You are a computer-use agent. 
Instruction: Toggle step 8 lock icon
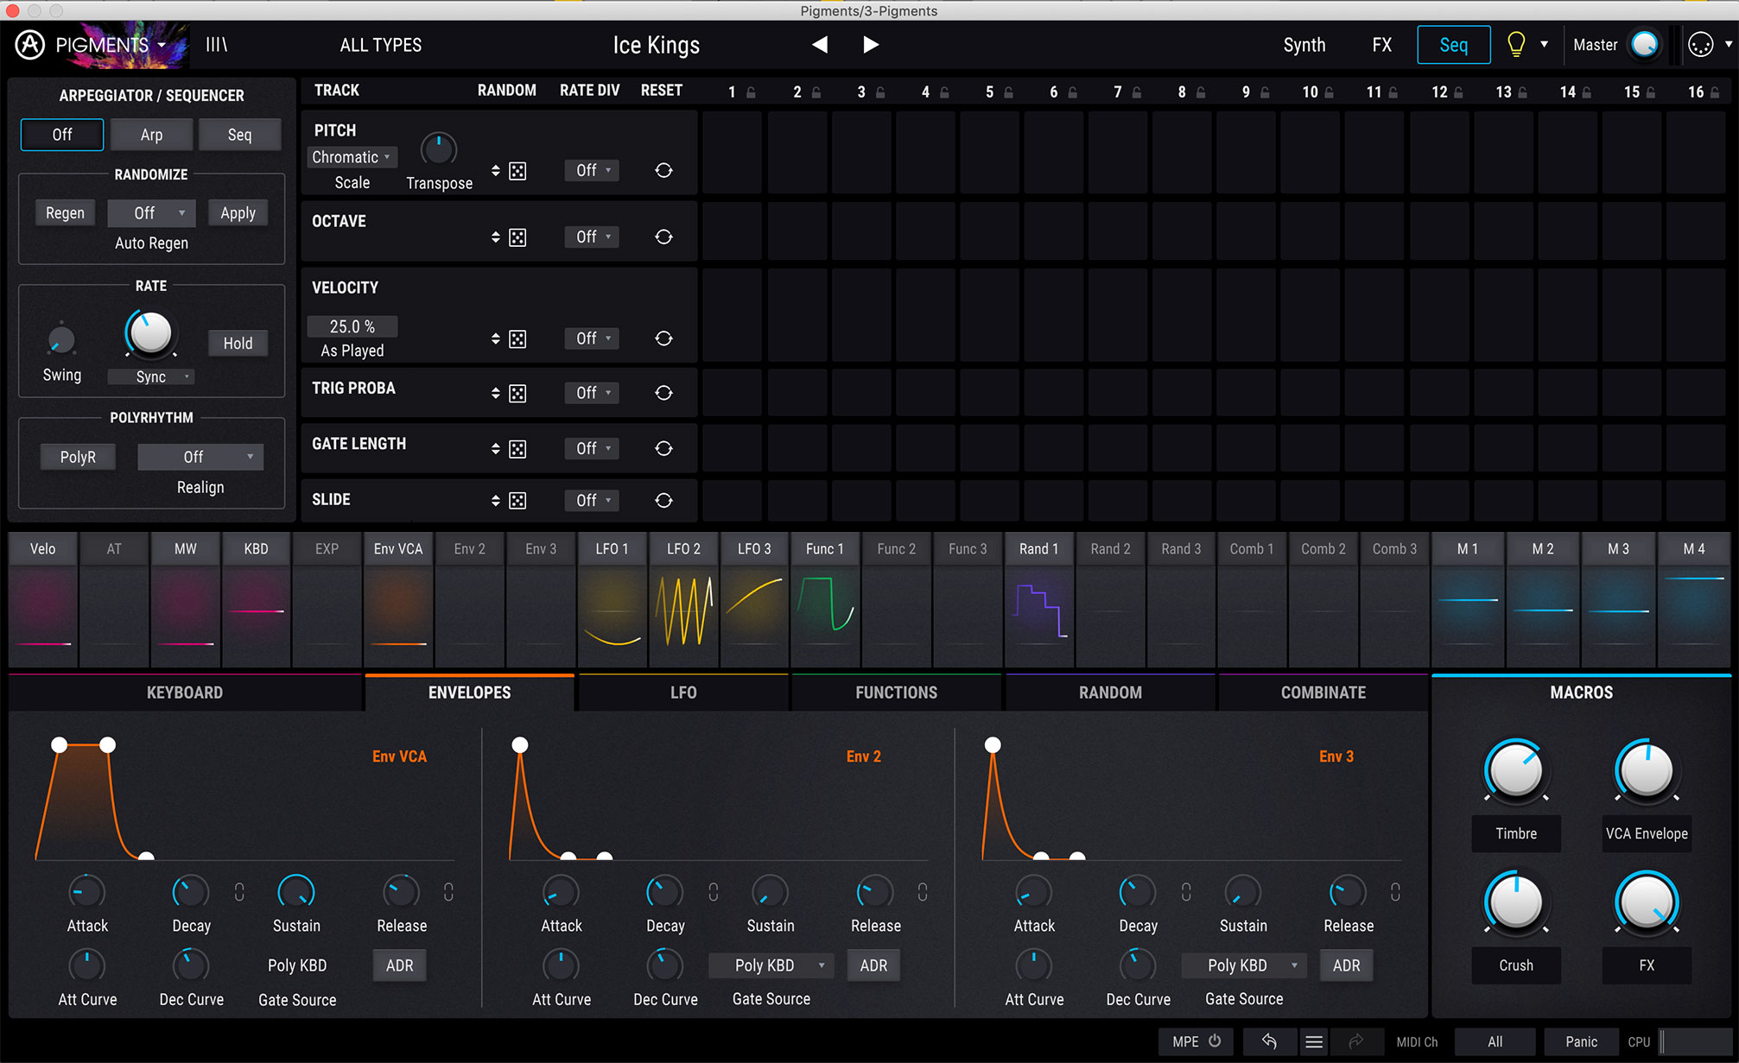pyautogui.click(x=1201, y=92)
